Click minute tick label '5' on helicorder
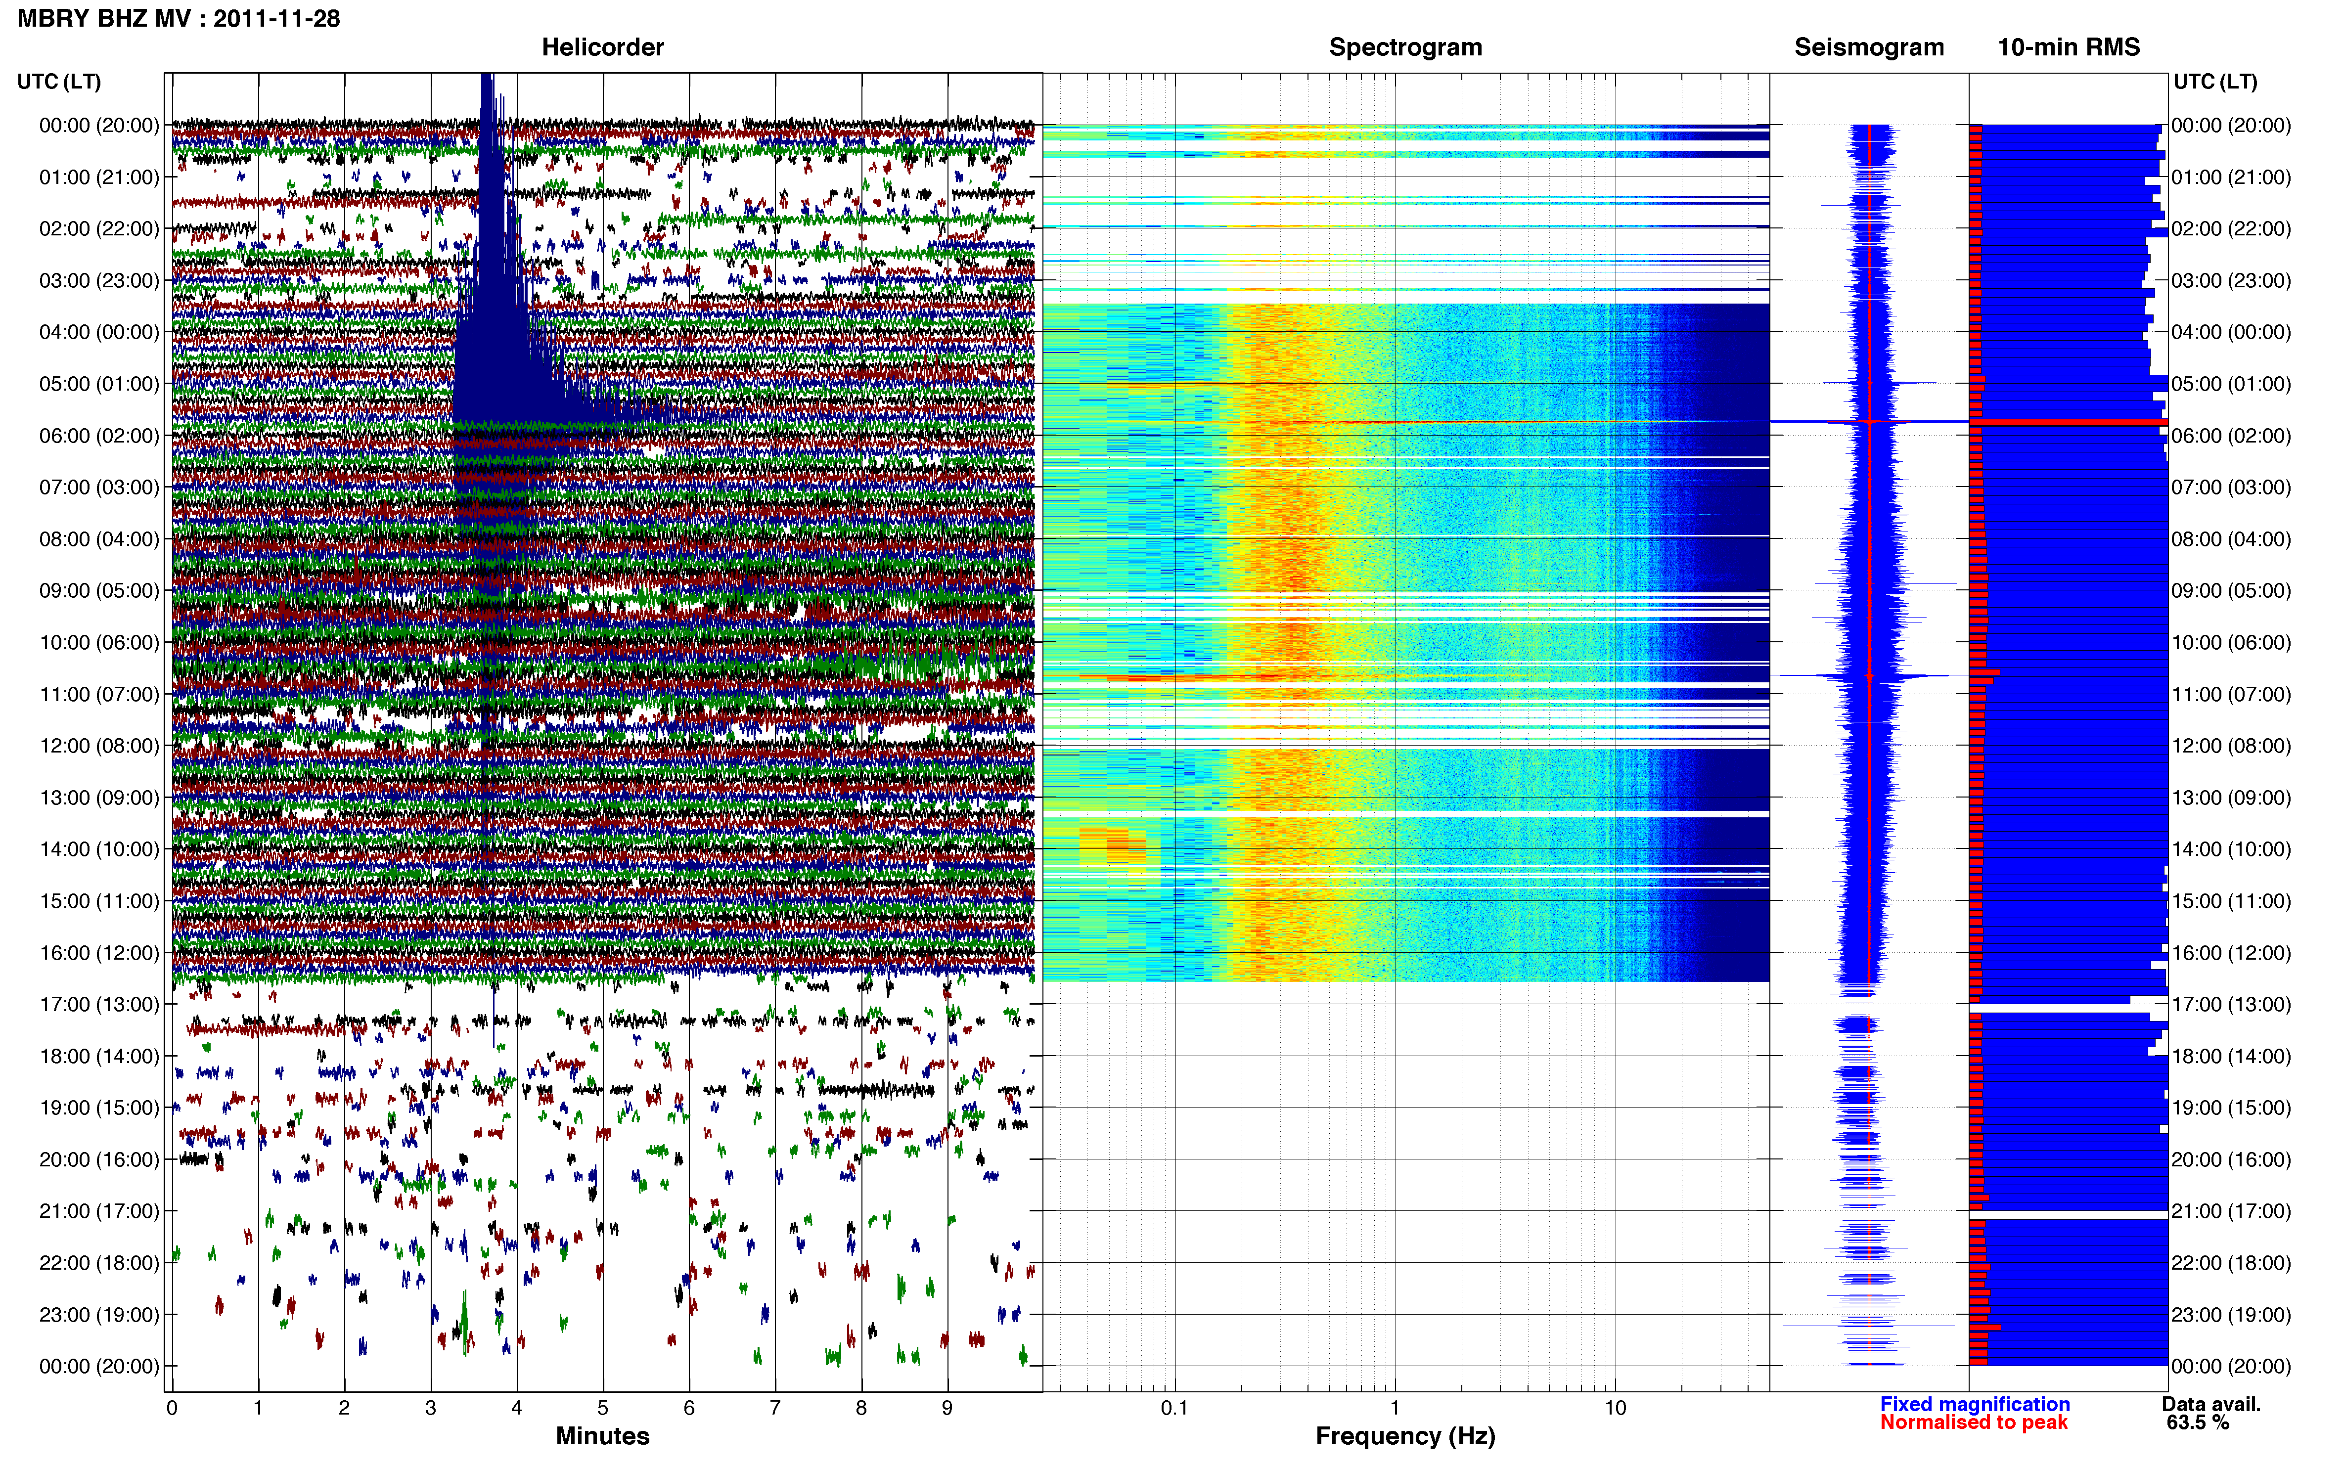Image resolution: width=2344 pixels, height=1465 pixels. click(603, 1408)
